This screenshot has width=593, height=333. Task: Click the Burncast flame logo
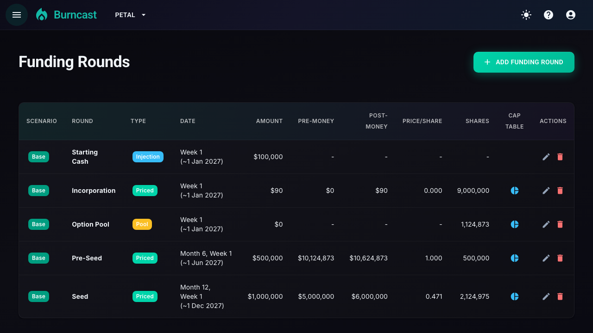pyautogui.click(x=42, y=15)
